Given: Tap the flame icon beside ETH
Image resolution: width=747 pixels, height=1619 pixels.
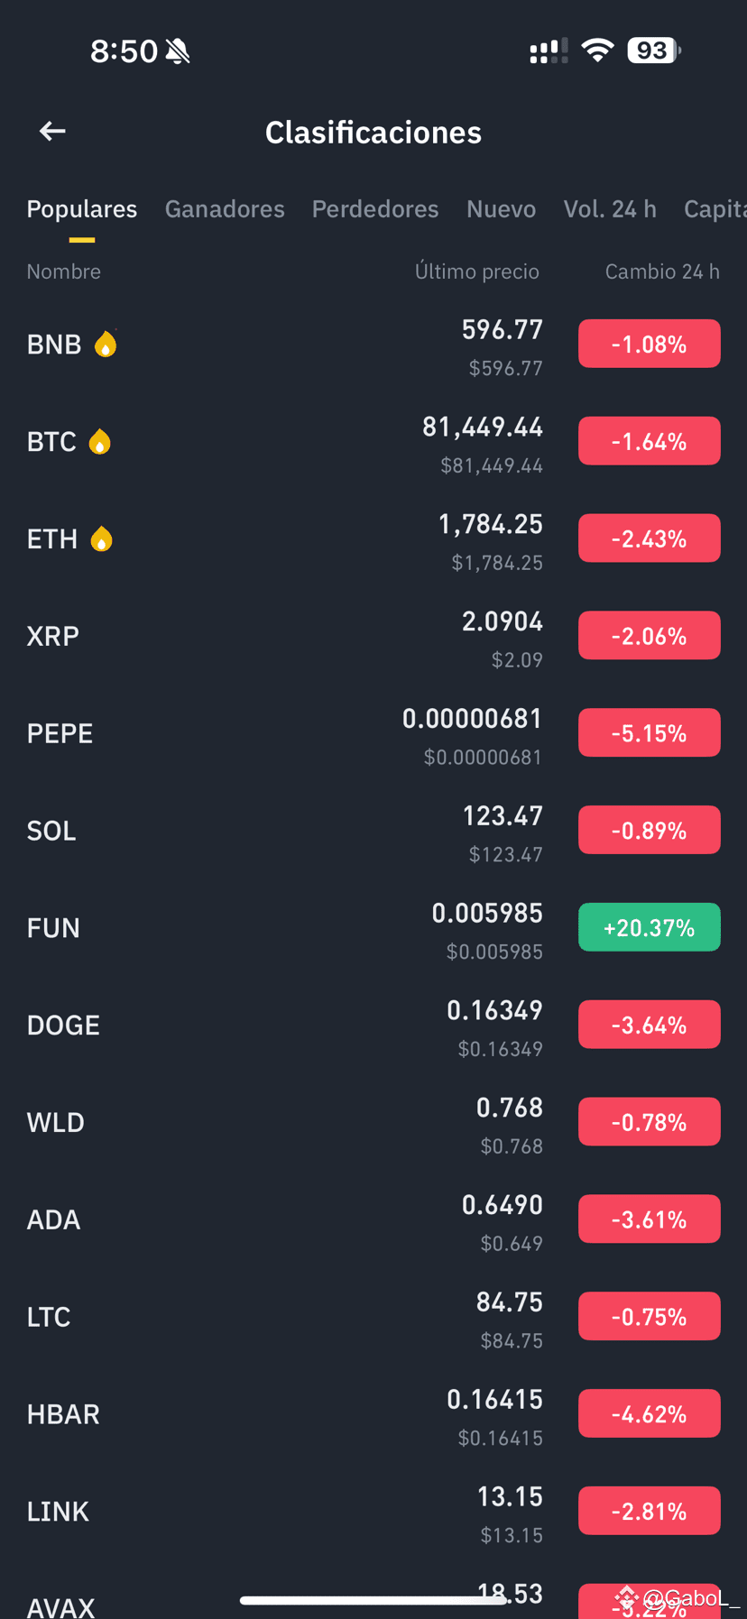Looking at the screenshot, I should (101, 538).
